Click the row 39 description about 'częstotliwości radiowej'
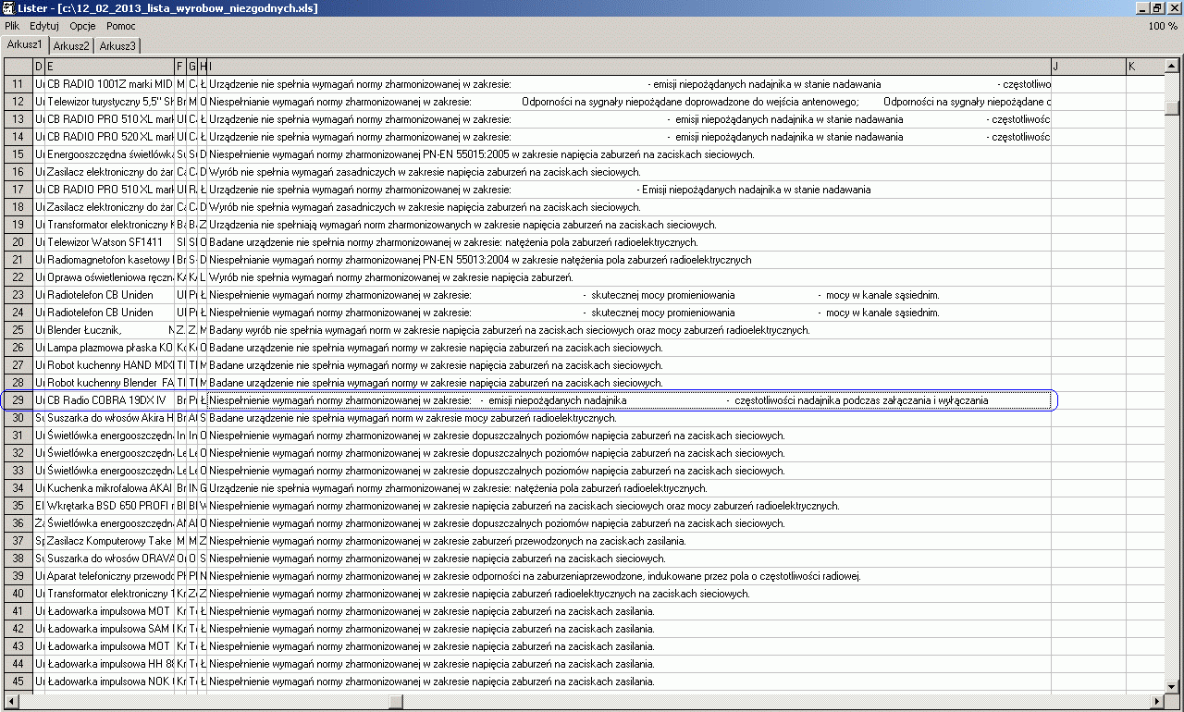This screenshot has height=712, width=1184. pos(629,576)
